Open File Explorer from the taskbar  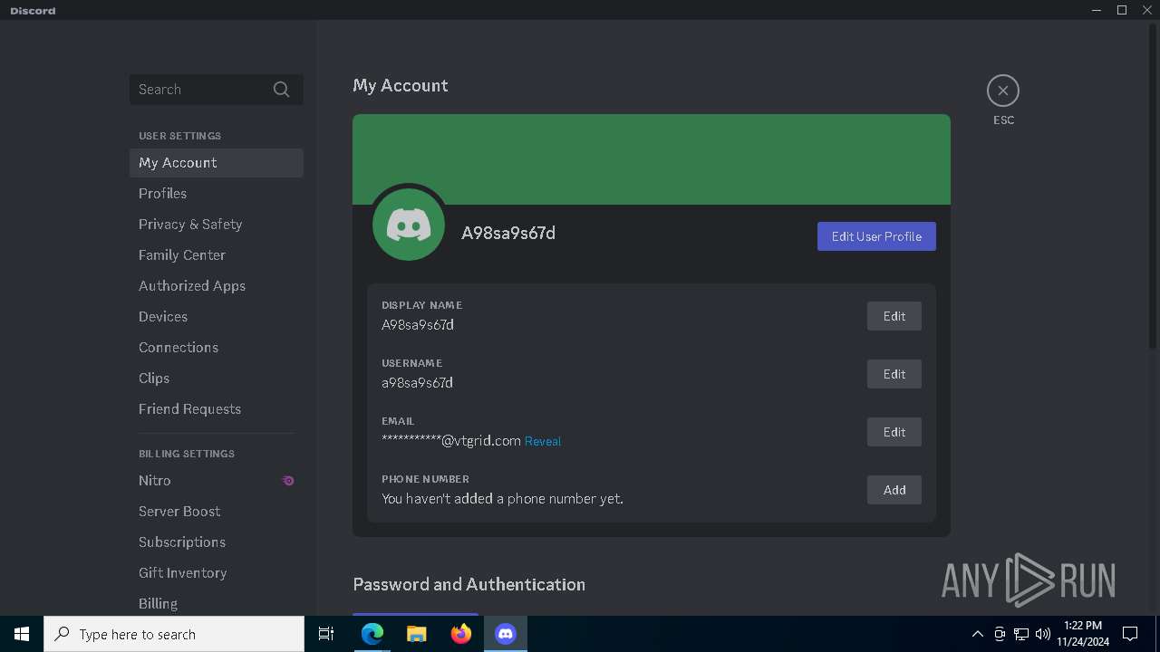(x=417, y=634)
